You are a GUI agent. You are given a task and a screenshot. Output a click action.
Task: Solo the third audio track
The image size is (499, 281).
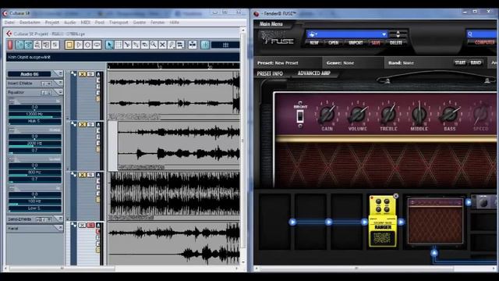[90, 175]
